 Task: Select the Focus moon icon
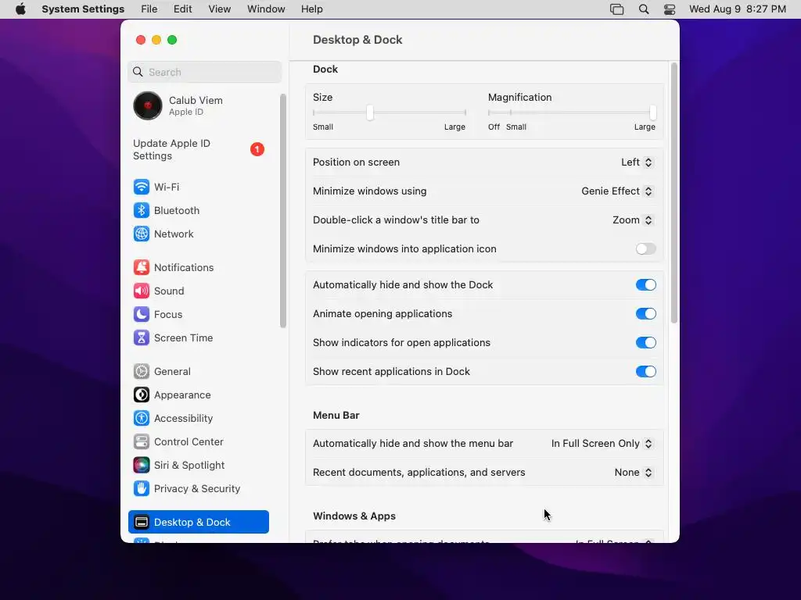pos(142,314)
